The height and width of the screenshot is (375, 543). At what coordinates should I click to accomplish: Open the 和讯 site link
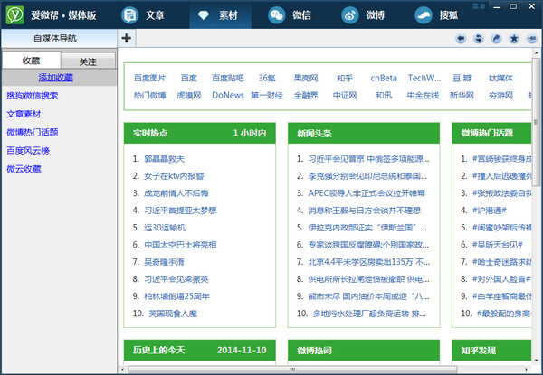coord(384,95)
